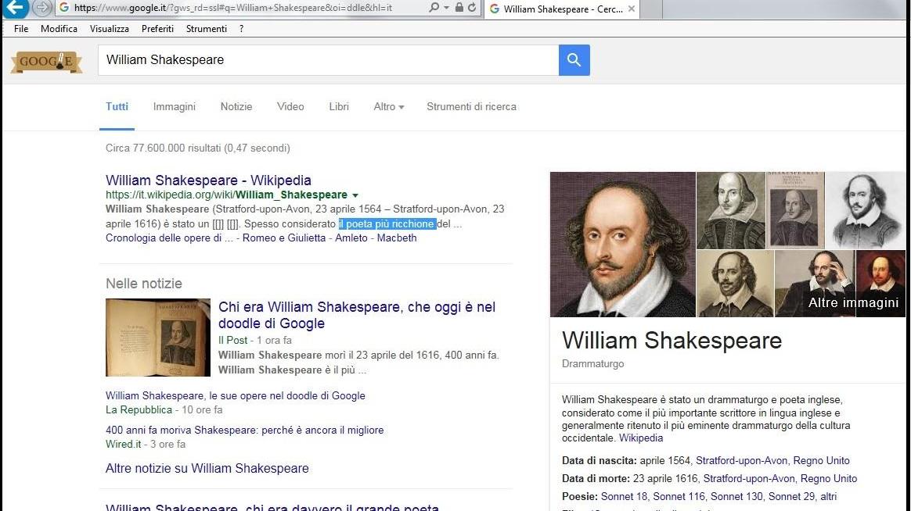
Task: Open La Repubblica doodle opere article
Action: pos(236,395)
